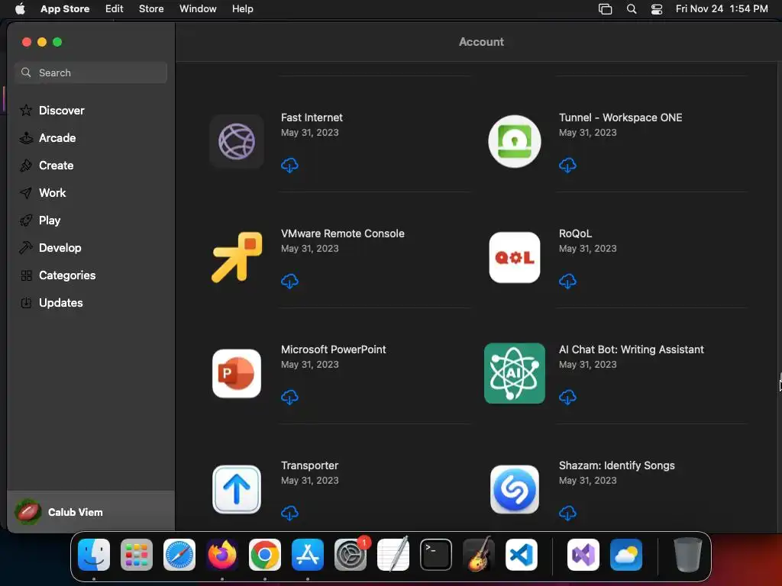This screenshot has height=586, width=782.
Task: Download Transporter using its cloud icon
Action: [x=289, y=513]
